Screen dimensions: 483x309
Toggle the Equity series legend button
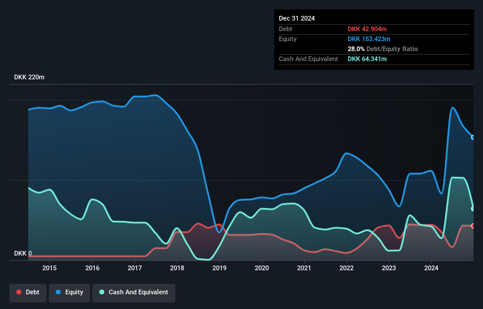(69, 293)
